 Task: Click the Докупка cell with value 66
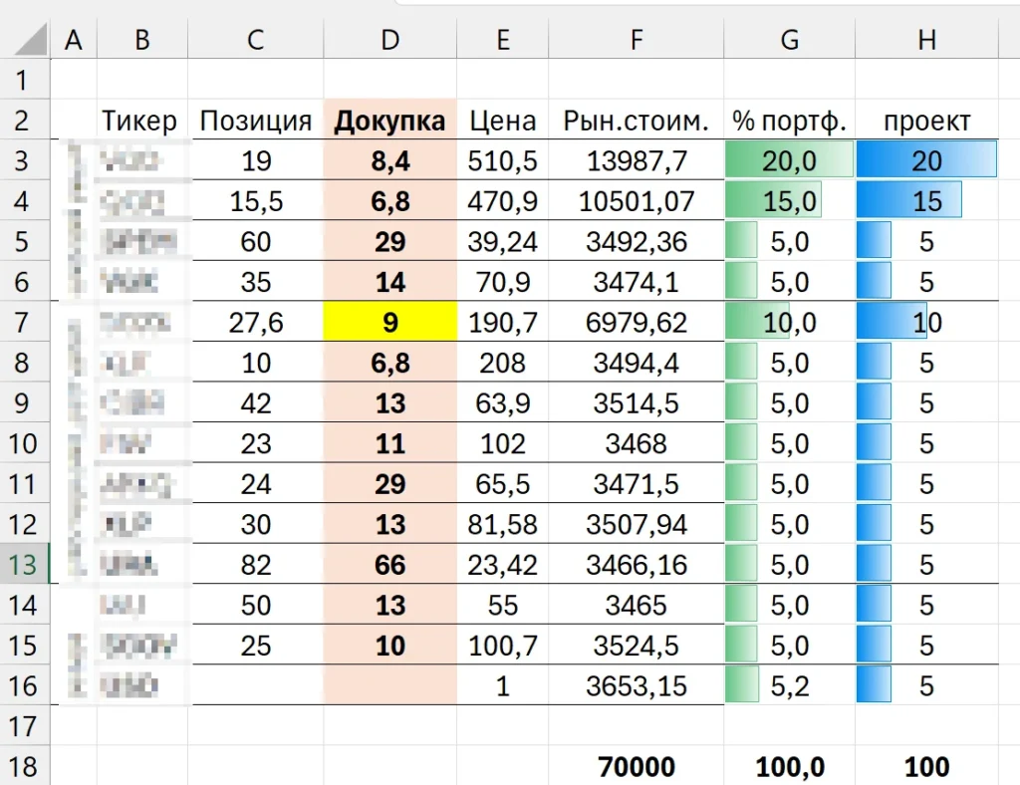(389, 565)
